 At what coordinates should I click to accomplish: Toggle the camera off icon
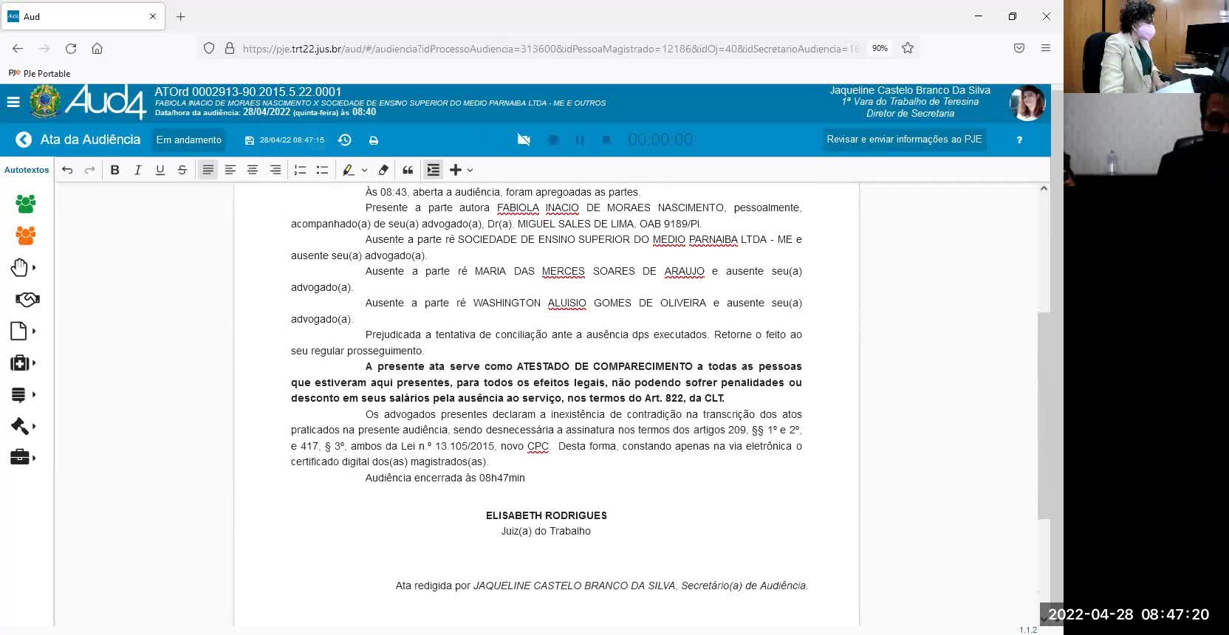[x=524, y=140]
